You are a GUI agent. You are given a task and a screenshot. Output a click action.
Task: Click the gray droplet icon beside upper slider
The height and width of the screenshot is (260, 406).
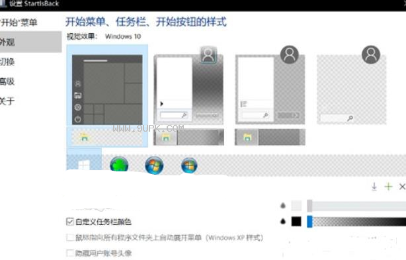(x=283, y=206)
